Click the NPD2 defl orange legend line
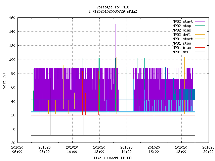Screen dimensions: 215x161 200,35
